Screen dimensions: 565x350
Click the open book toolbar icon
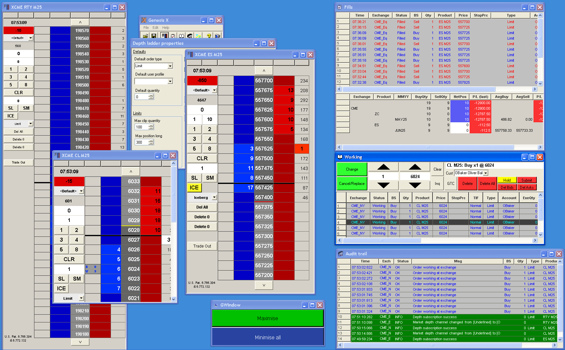coord(181,36)
